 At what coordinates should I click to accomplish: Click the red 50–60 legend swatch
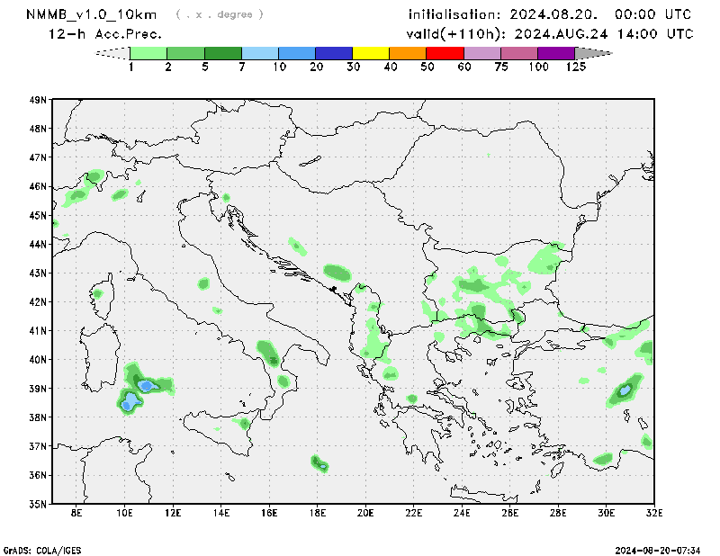[445, 53]
